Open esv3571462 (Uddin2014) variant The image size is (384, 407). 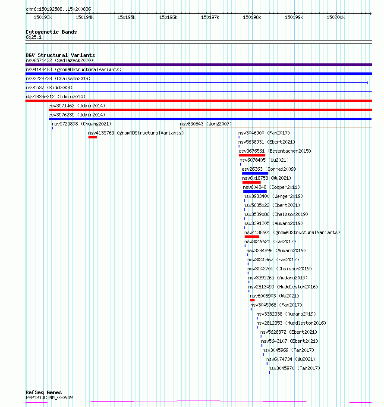point(77,106)
